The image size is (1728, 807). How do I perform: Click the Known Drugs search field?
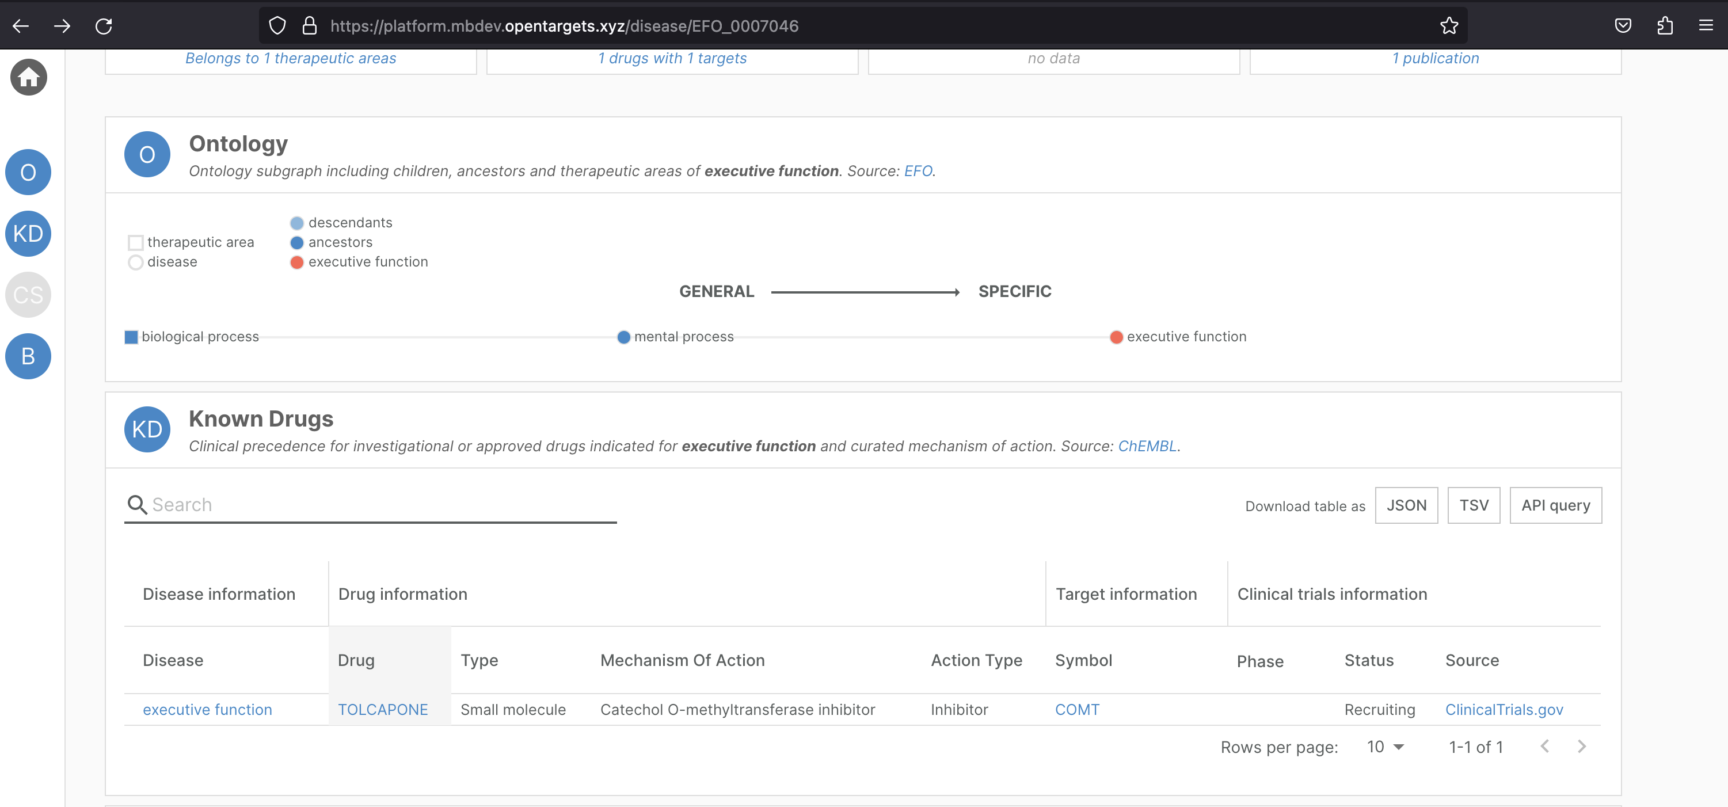(x=369, y=504)
